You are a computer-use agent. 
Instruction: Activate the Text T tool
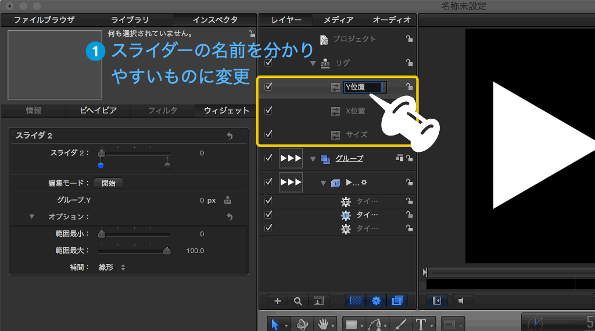pyautogui.click(x=421, y=324)
